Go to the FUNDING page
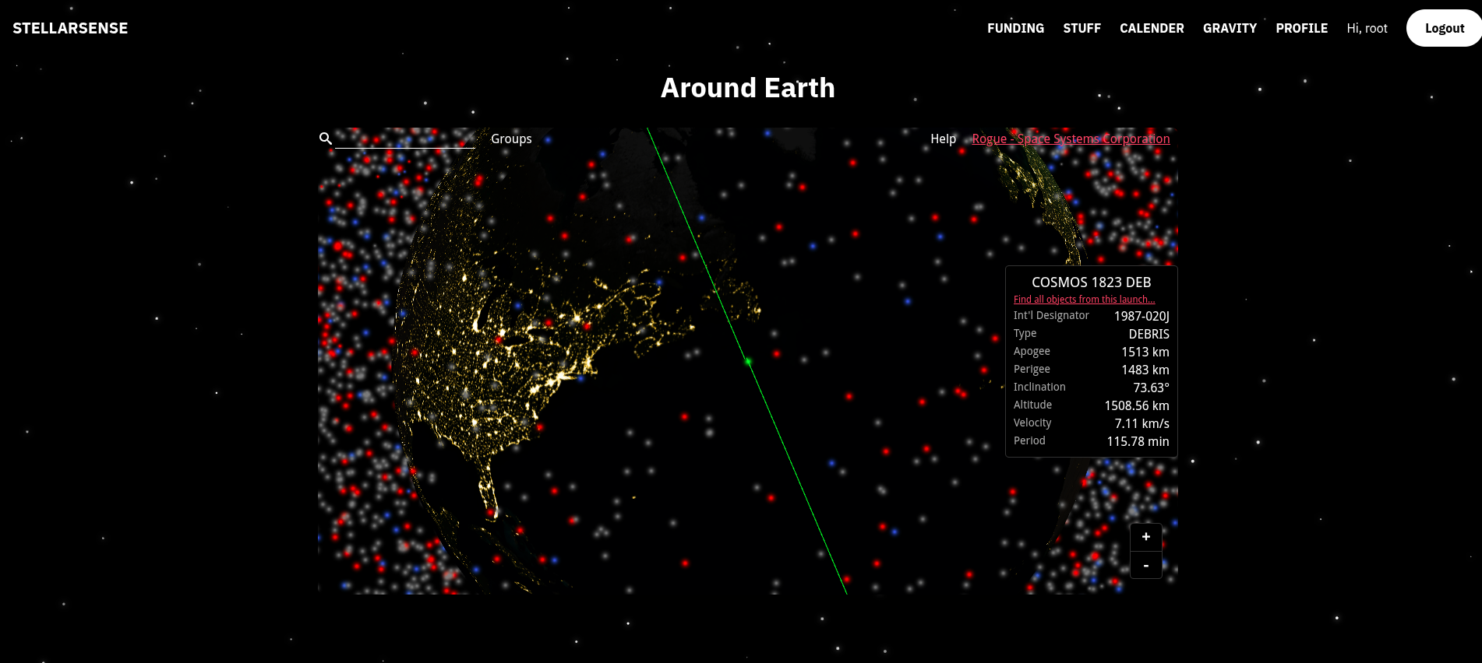Viewport: 1482px width, 663px height. point(1015,28)
